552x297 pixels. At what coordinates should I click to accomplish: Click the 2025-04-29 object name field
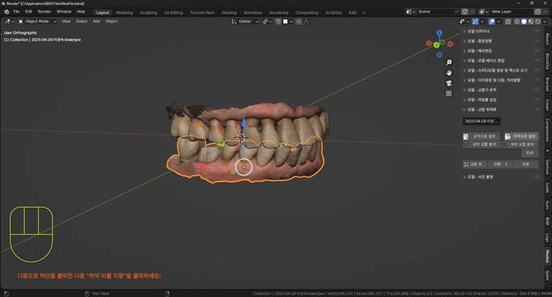tap(481, 121)
